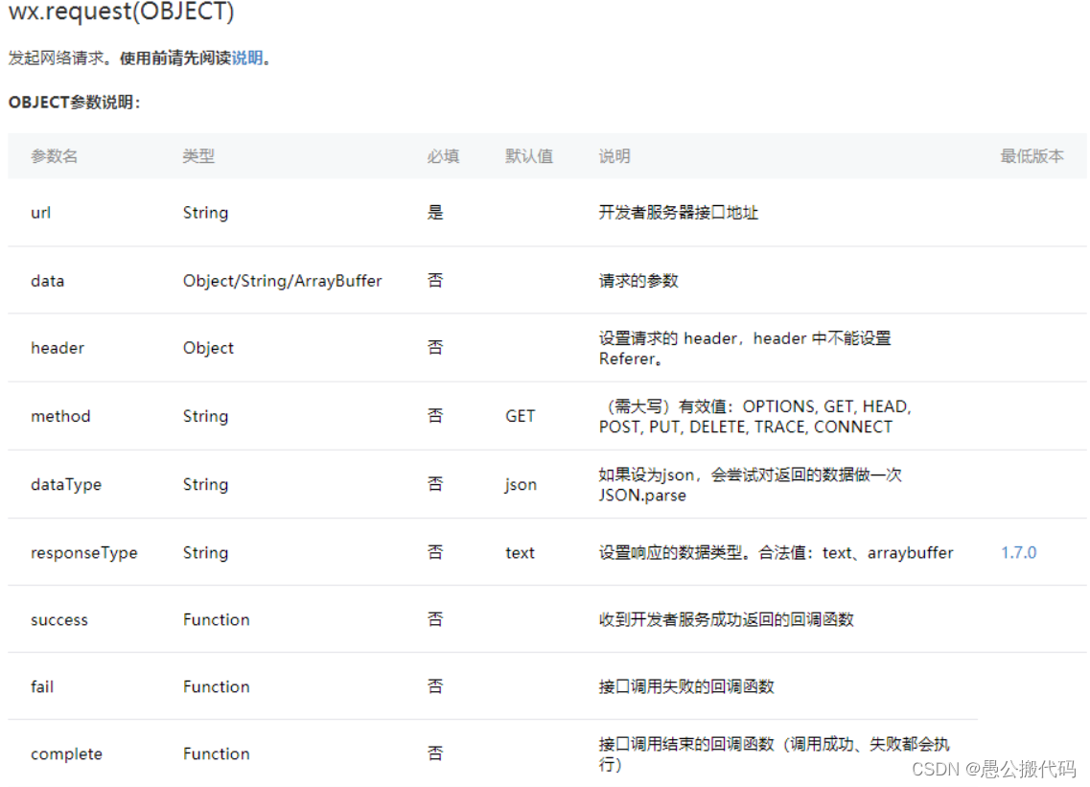
Task: Click the 接口调用结束的回调函数 description
Action: [774, 754]
